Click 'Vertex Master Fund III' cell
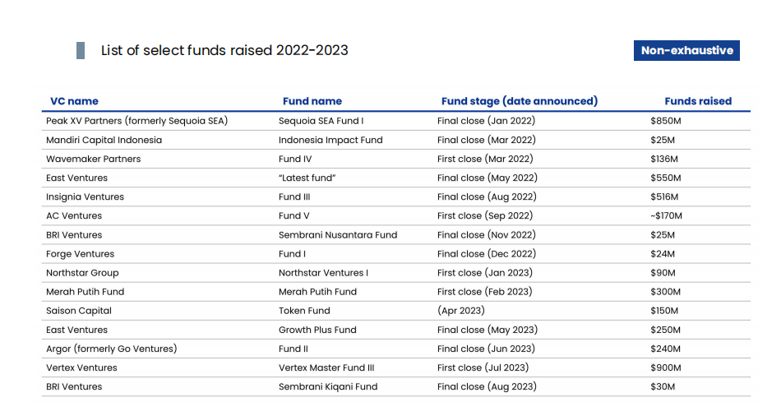 click(x=326, y=367)
